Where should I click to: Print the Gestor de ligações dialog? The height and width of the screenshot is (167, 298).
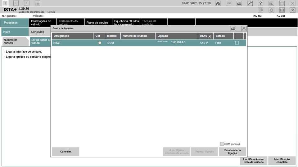(233, 28)
